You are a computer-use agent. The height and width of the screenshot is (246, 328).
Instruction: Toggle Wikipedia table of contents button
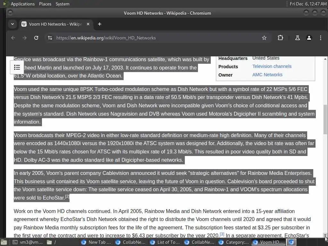[x=17, y=67]
